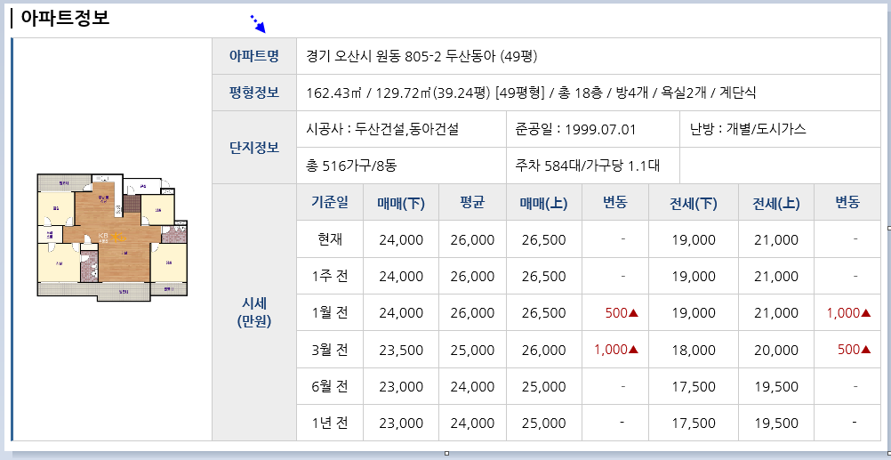Select the 1주 전 row label
The image size is (891, 460).
pyautogui.click(x=330, y=277)
